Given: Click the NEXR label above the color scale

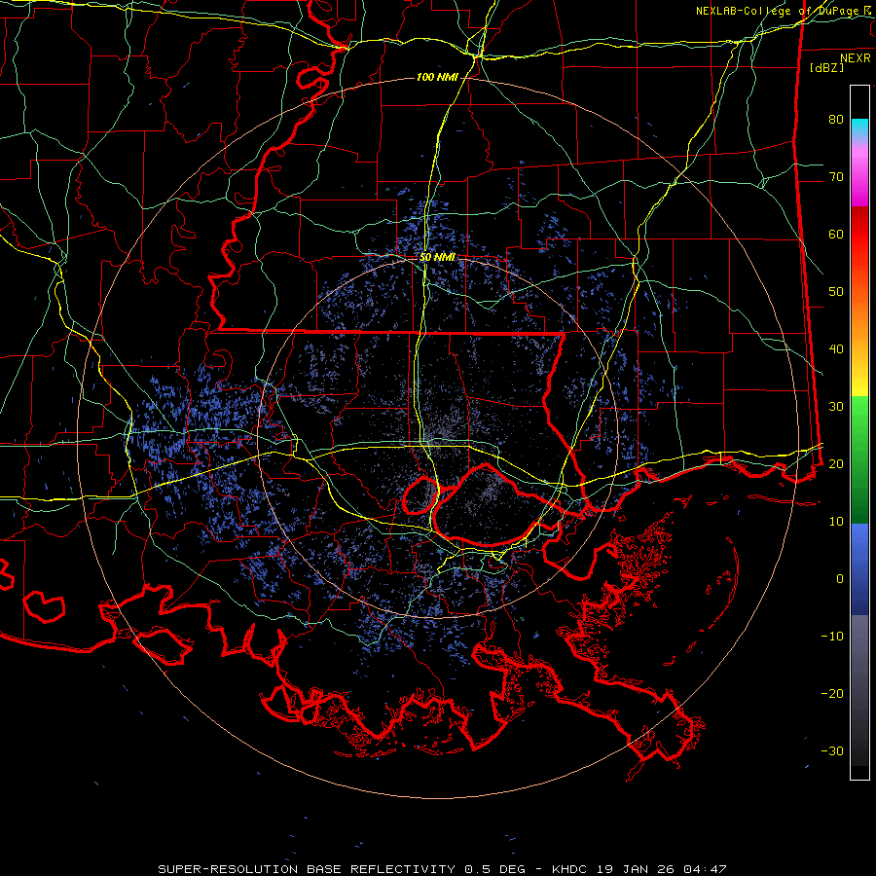Looking at the screenshot, I should 856,58.
